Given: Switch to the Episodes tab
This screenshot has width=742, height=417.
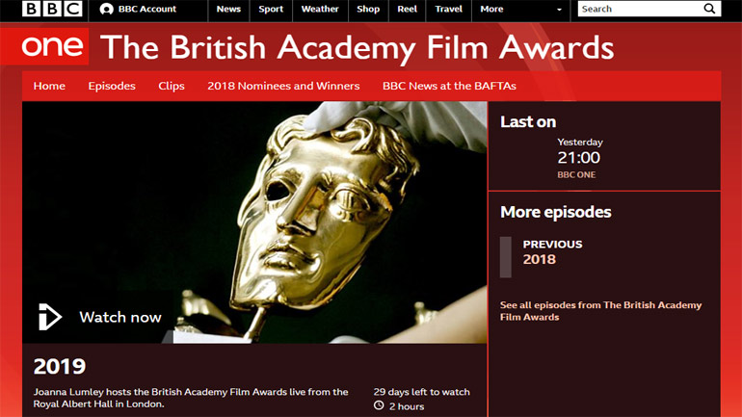Looking at the screenshot, I should point(112,86).
